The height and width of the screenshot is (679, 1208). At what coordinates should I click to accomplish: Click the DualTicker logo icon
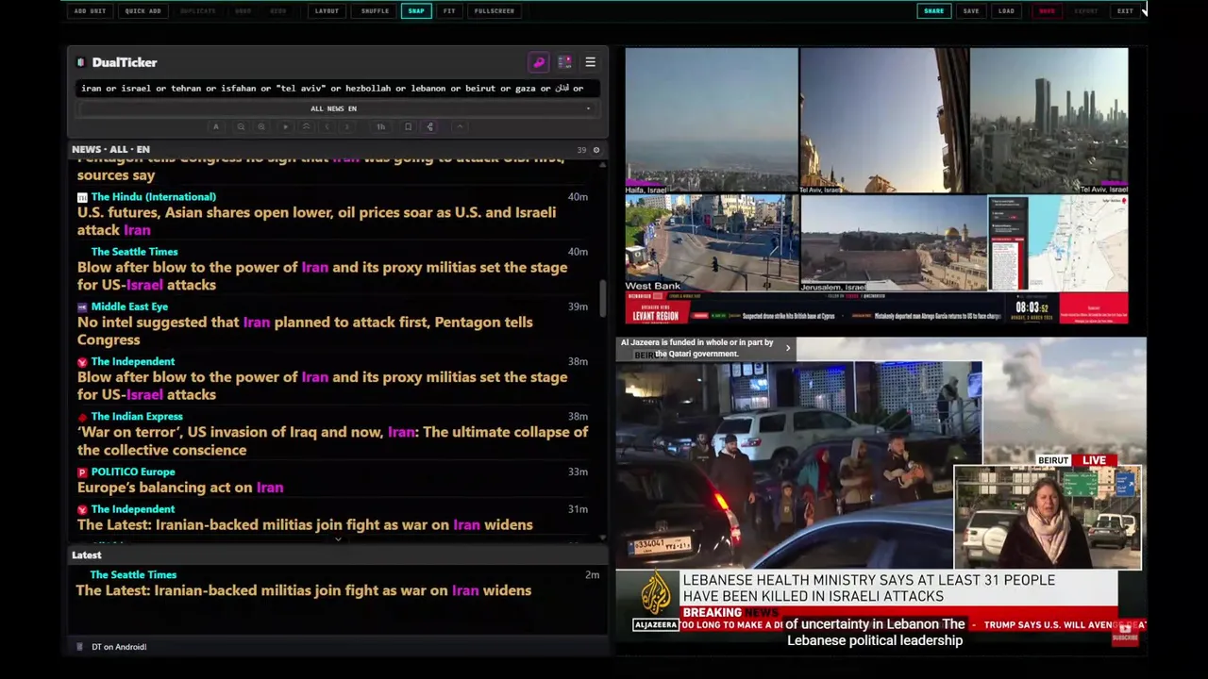tap(81, 62)
